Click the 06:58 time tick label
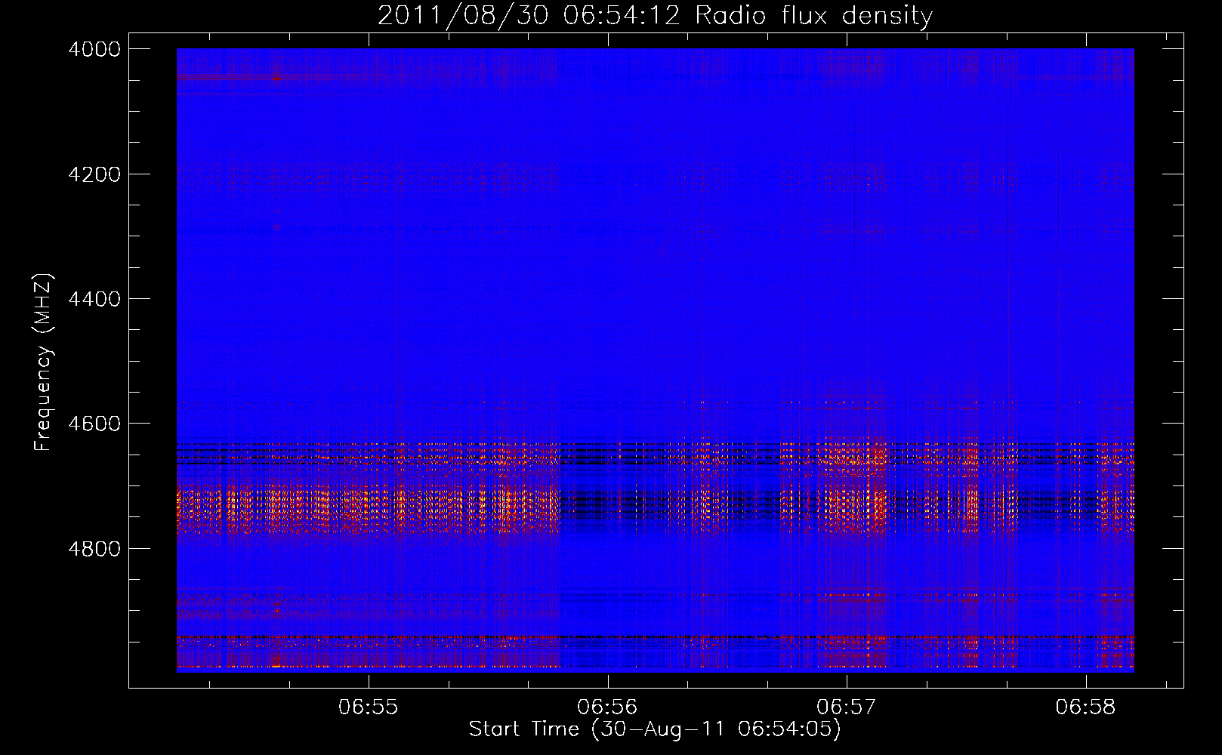The image size is (1222, 755). click(x=1086, y=707)
